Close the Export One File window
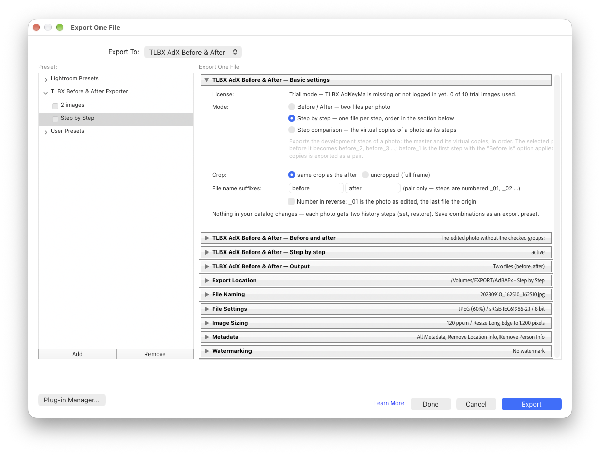The height and width of the screenshot is (455, 600). [x=36, y=27]
